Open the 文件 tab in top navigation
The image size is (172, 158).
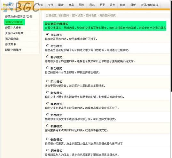[51, 5]
